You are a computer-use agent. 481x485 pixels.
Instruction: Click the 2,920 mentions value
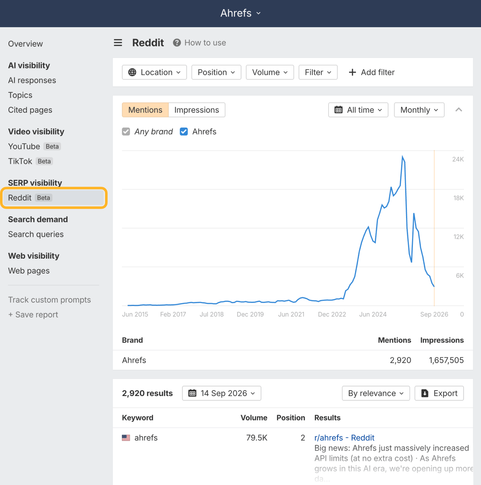(x=400, y=360)
